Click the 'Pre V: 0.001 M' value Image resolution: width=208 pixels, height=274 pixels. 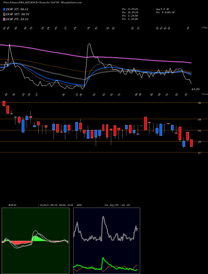pos(165,12)
